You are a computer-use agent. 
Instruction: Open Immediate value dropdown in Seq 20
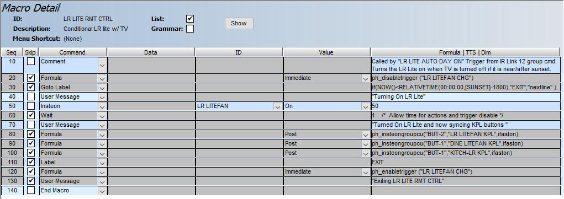[366, 78]
